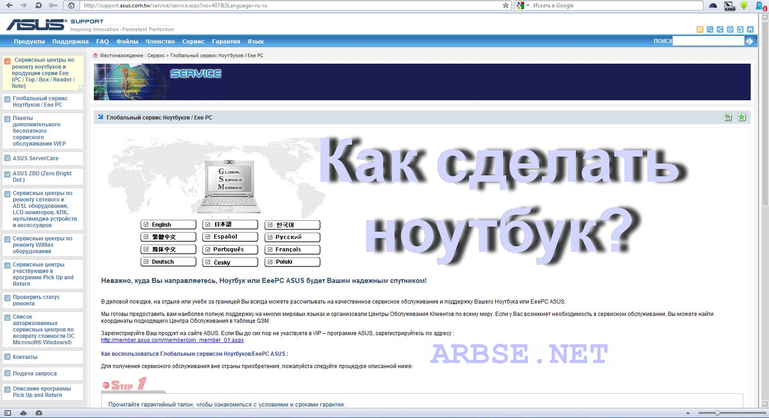Open the Продукты menu
The image size is (769, 418).
[x=29, y=41]
